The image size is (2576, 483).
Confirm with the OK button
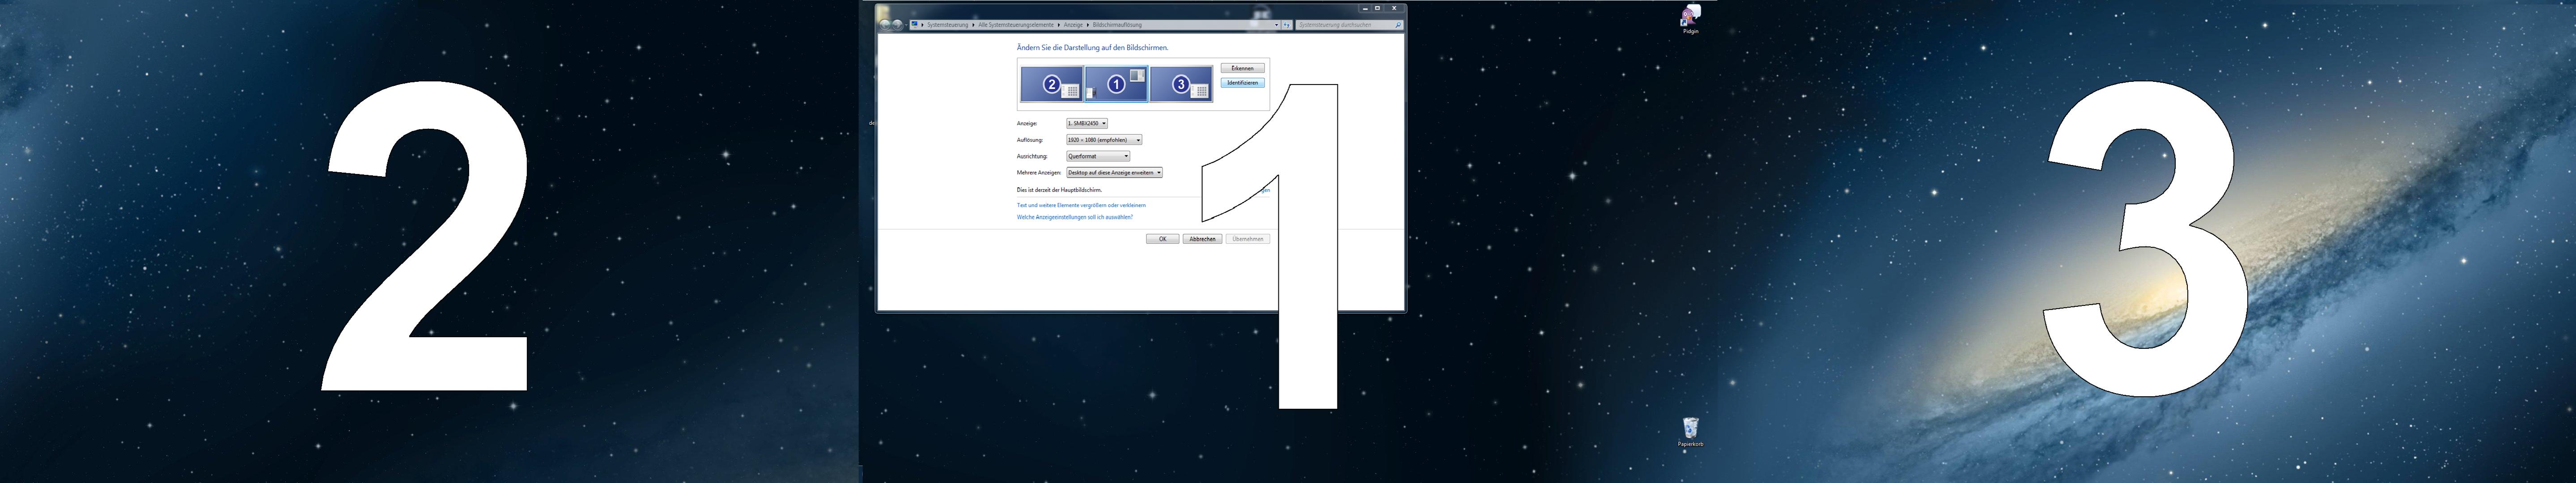[x=1162, y=239]
